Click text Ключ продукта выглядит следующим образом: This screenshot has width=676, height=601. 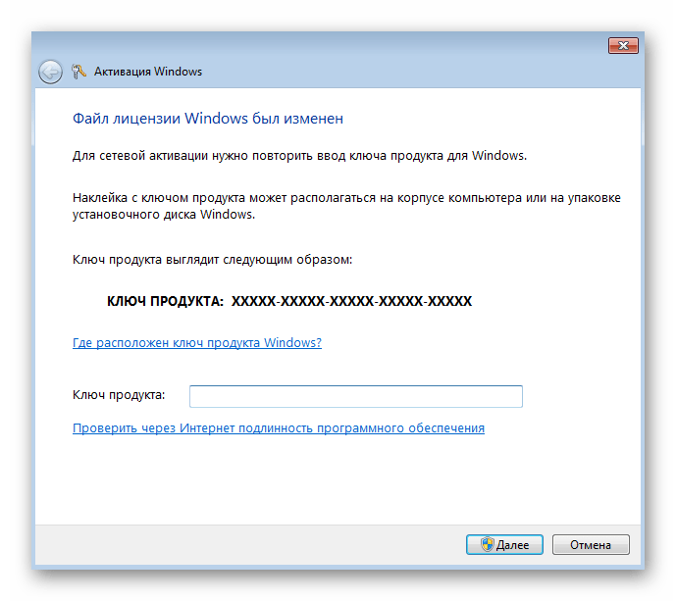212,260
